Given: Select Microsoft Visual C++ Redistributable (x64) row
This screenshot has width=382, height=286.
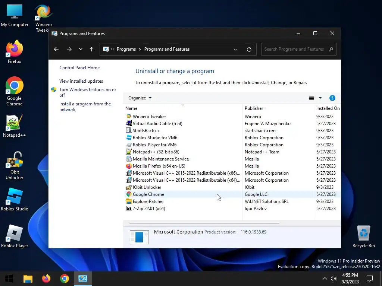Looking at the screenshot, I should tap(232, 180).
